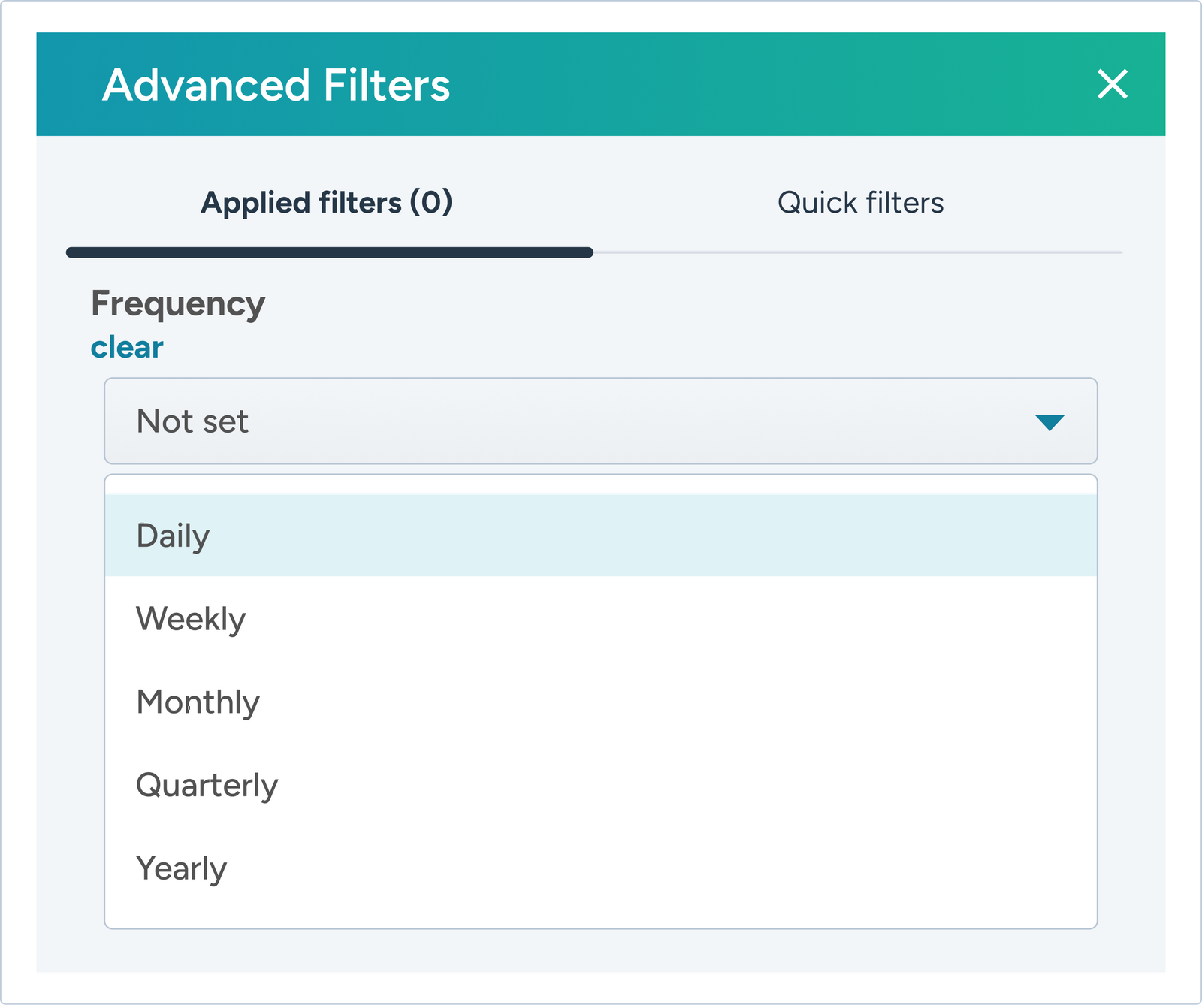
Task: Select the Applied filters (0) tab
Action: pyautogui.click(x=327, y=203)
